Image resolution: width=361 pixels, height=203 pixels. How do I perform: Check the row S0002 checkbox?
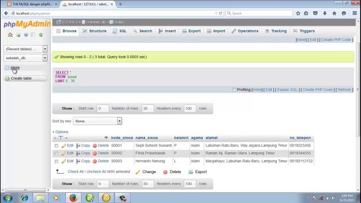56,153
